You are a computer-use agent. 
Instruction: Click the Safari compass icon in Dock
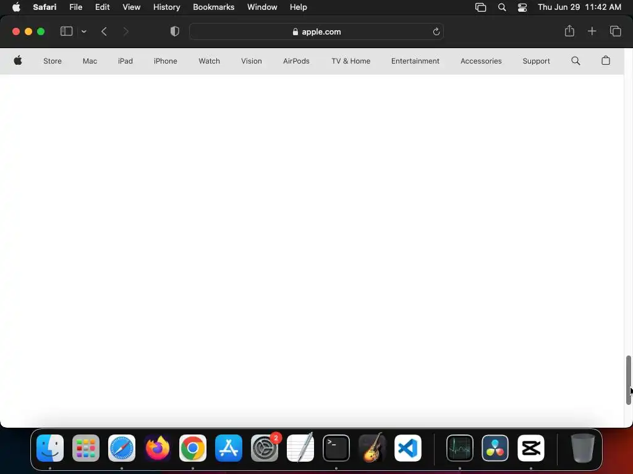(x=122, y=448)
